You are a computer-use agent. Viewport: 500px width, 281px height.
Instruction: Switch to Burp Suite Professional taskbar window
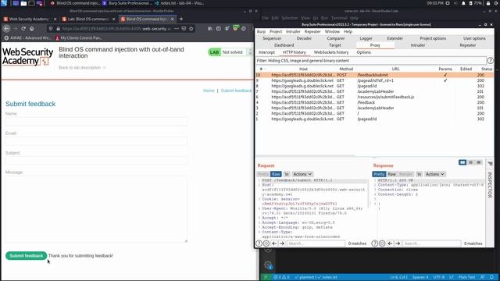click(x=127, y=3)
